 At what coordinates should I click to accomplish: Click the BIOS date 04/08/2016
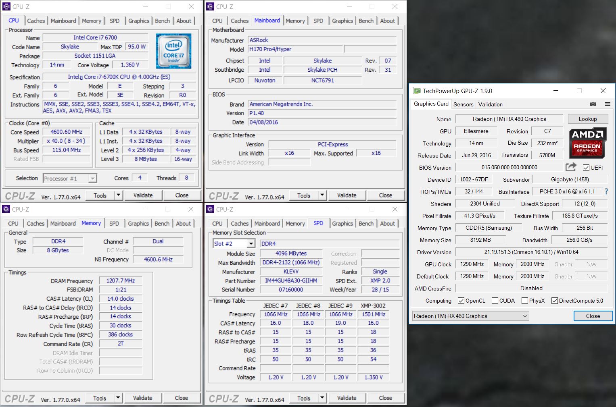tap(322, 122)
